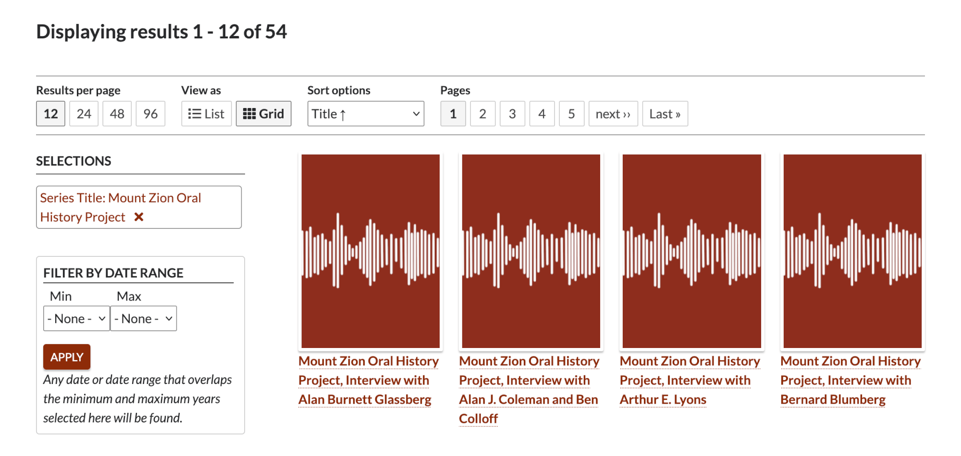This screenshot has width=961, height=456.
Task: Open the Alan Burnett Glassberg interview
Action: pos(368,380)
